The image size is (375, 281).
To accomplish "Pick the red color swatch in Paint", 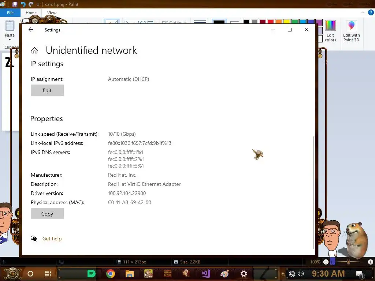I will pos(271,22).
